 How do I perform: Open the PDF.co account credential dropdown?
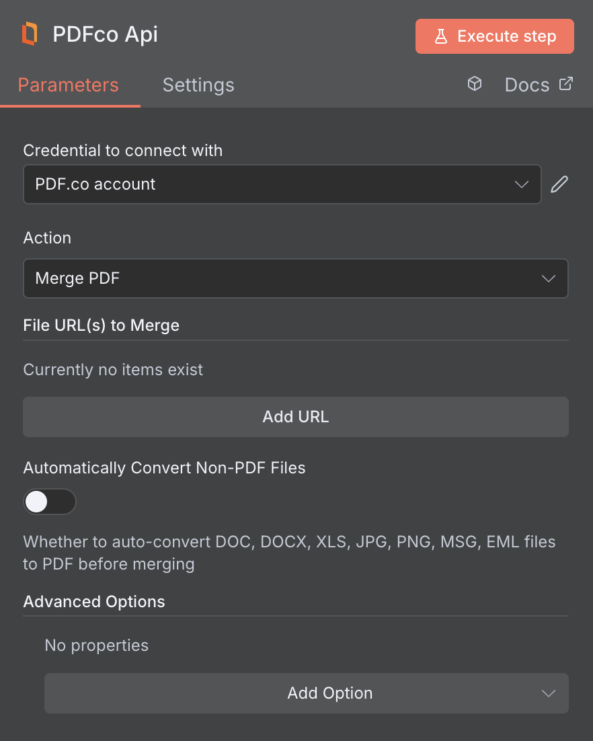coord(282,184)
